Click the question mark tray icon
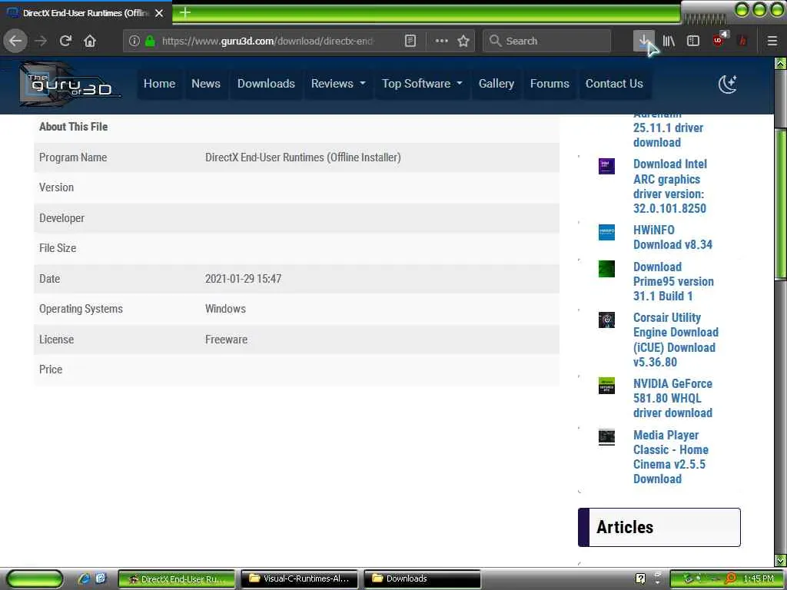Image resolution: width=787 pixels, height=590 pixels. (x=640, y=578)
